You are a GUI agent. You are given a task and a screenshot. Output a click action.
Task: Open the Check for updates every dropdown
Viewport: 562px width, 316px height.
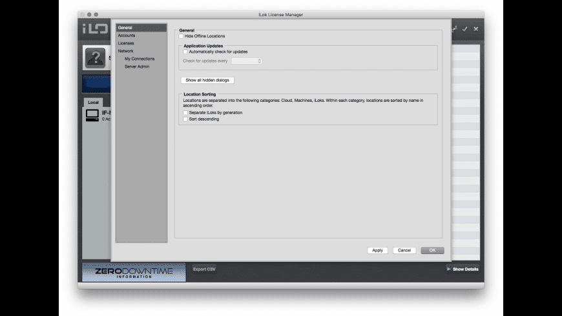tap(247, 61)
